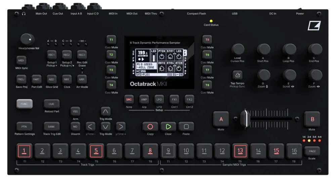Toggle trig key 9
The height and width of the screenshot is (178, 336).
[x=168, y=151]
